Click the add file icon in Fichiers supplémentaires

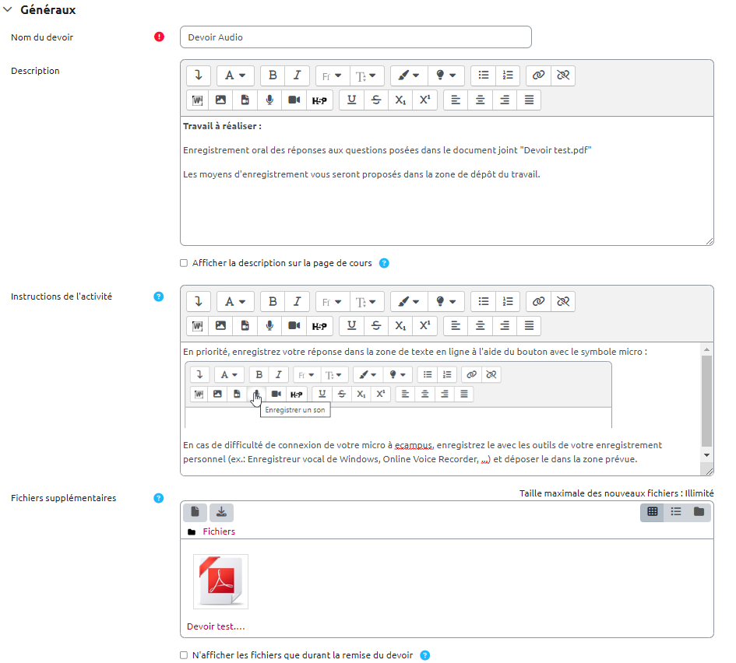(x=195, y=512)
